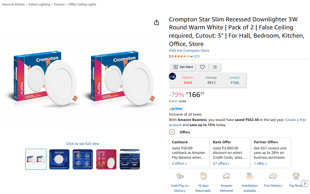
Task: Click the Set Alert button
Action: [183, 67]
